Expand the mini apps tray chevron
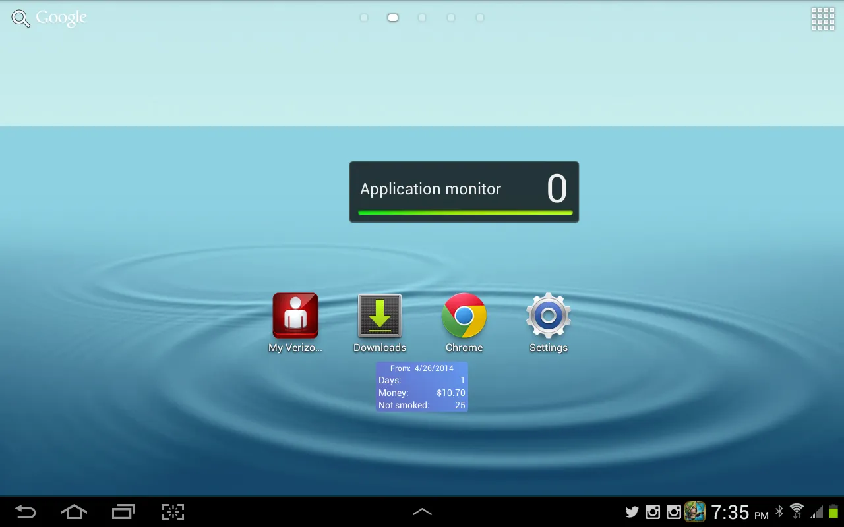The image size is (844, 527). [422, 512]
